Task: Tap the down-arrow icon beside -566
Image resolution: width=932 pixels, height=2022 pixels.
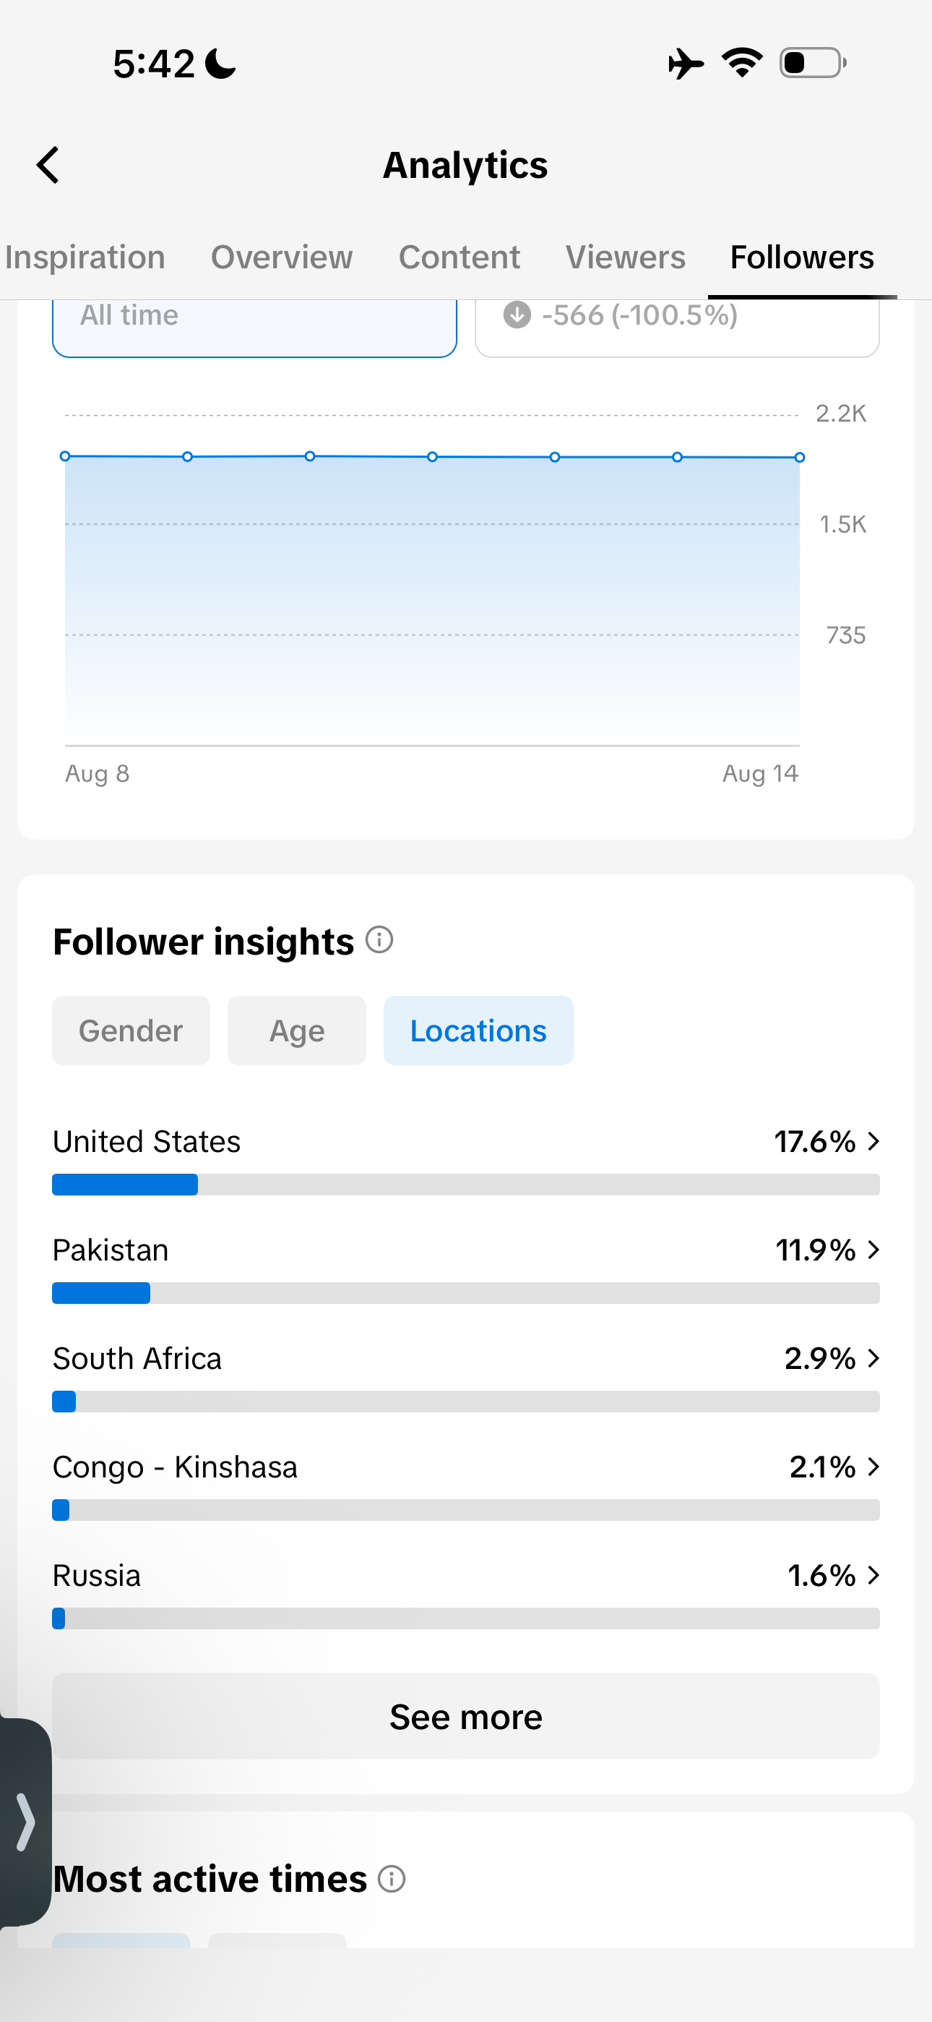Action: 517,315
